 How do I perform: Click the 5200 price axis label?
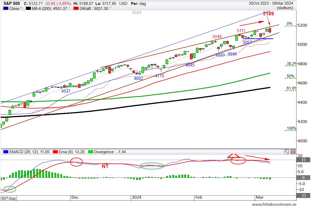pyautogui.click(x=302, y=25)
